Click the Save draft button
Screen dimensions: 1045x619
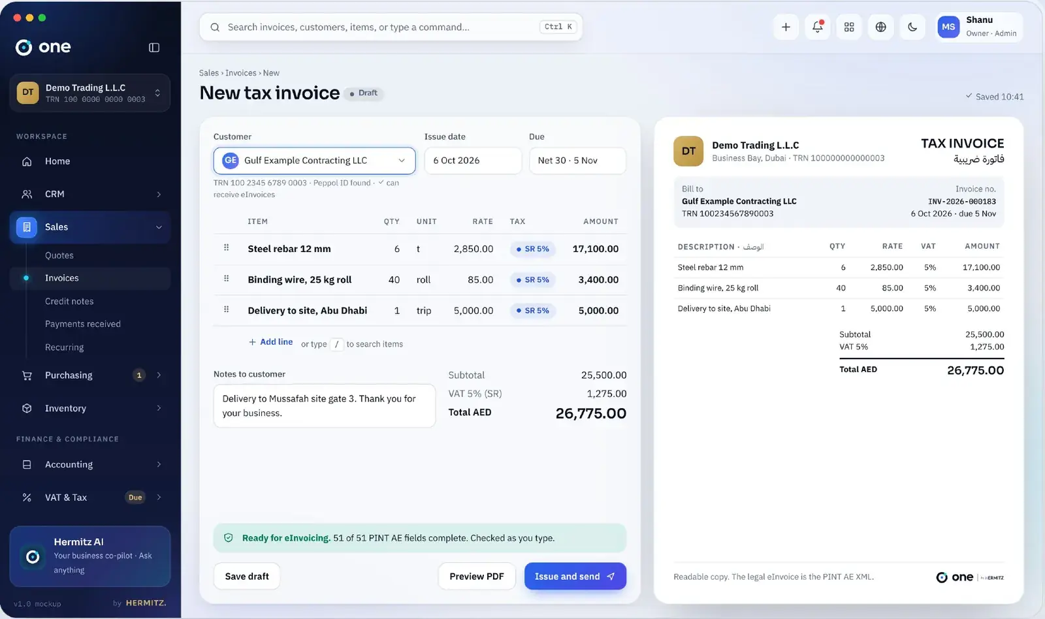(247, 576)
